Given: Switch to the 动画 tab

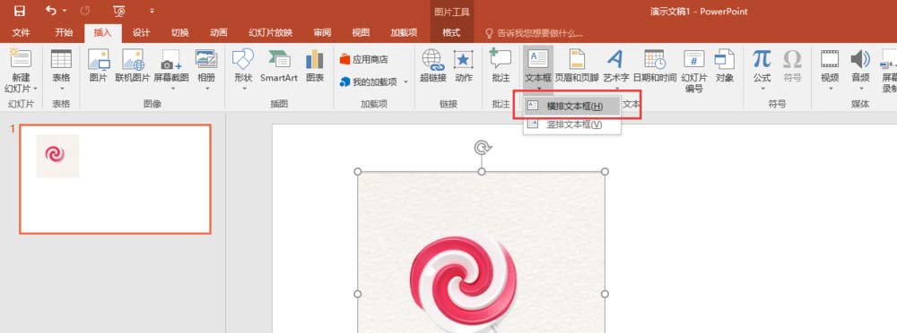Looking at the screenshot, I should coord(219,33).
